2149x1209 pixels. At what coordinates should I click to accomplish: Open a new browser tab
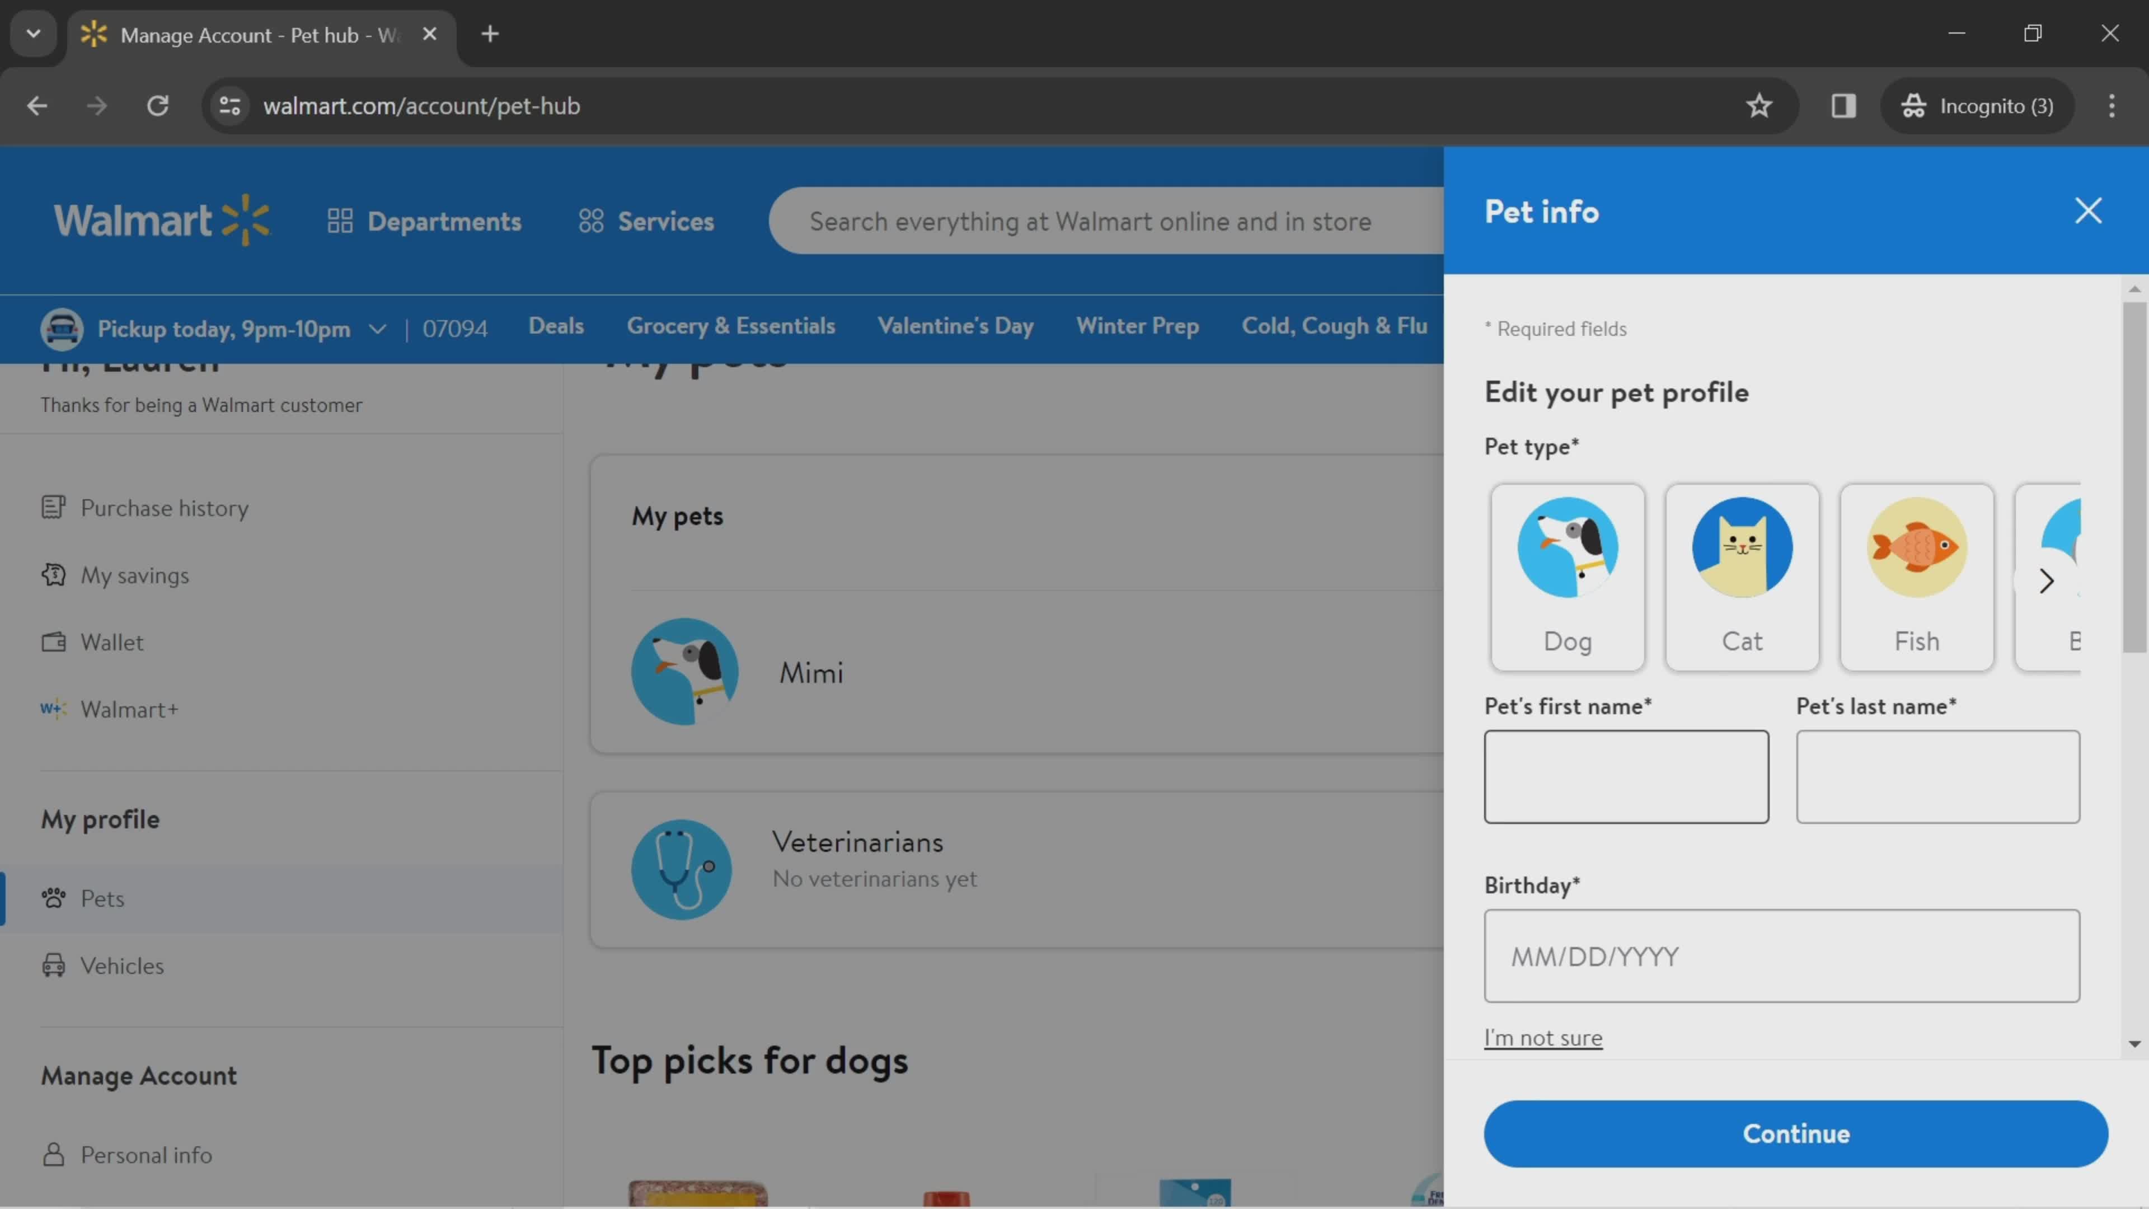[x=490, y=34]
